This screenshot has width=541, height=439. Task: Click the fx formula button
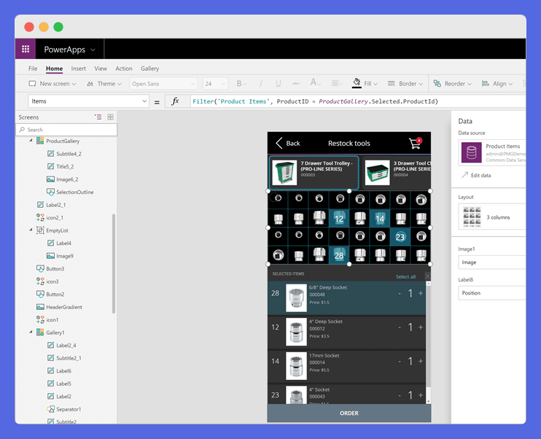tap(175, 101)
